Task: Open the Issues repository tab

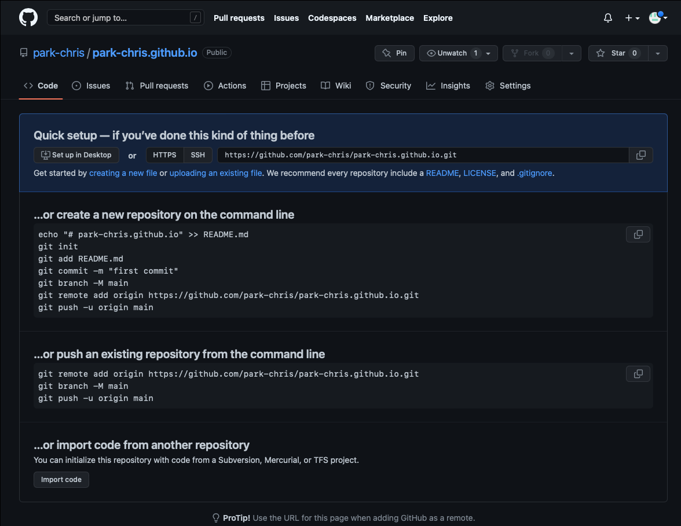Action: point(91,86)
